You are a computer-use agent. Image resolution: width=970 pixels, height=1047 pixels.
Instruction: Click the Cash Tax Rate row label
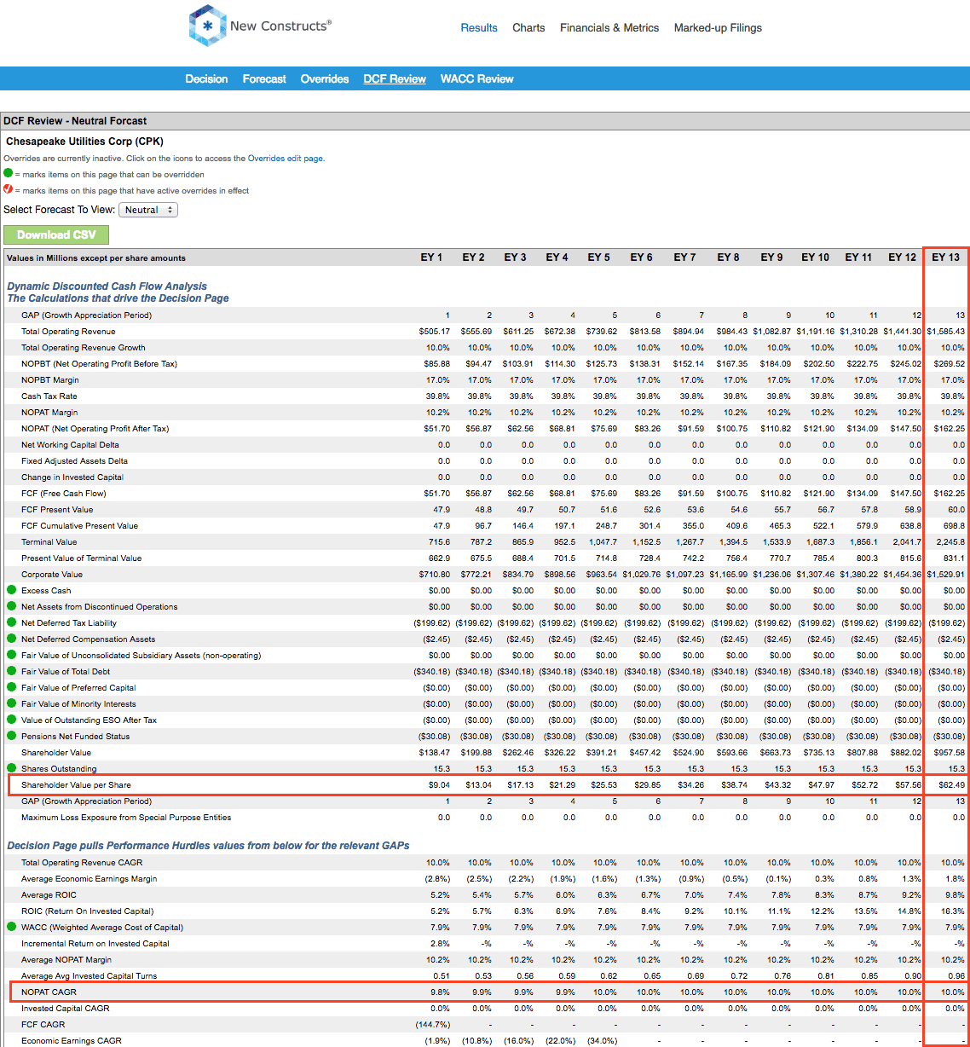(x=49, y=396)
